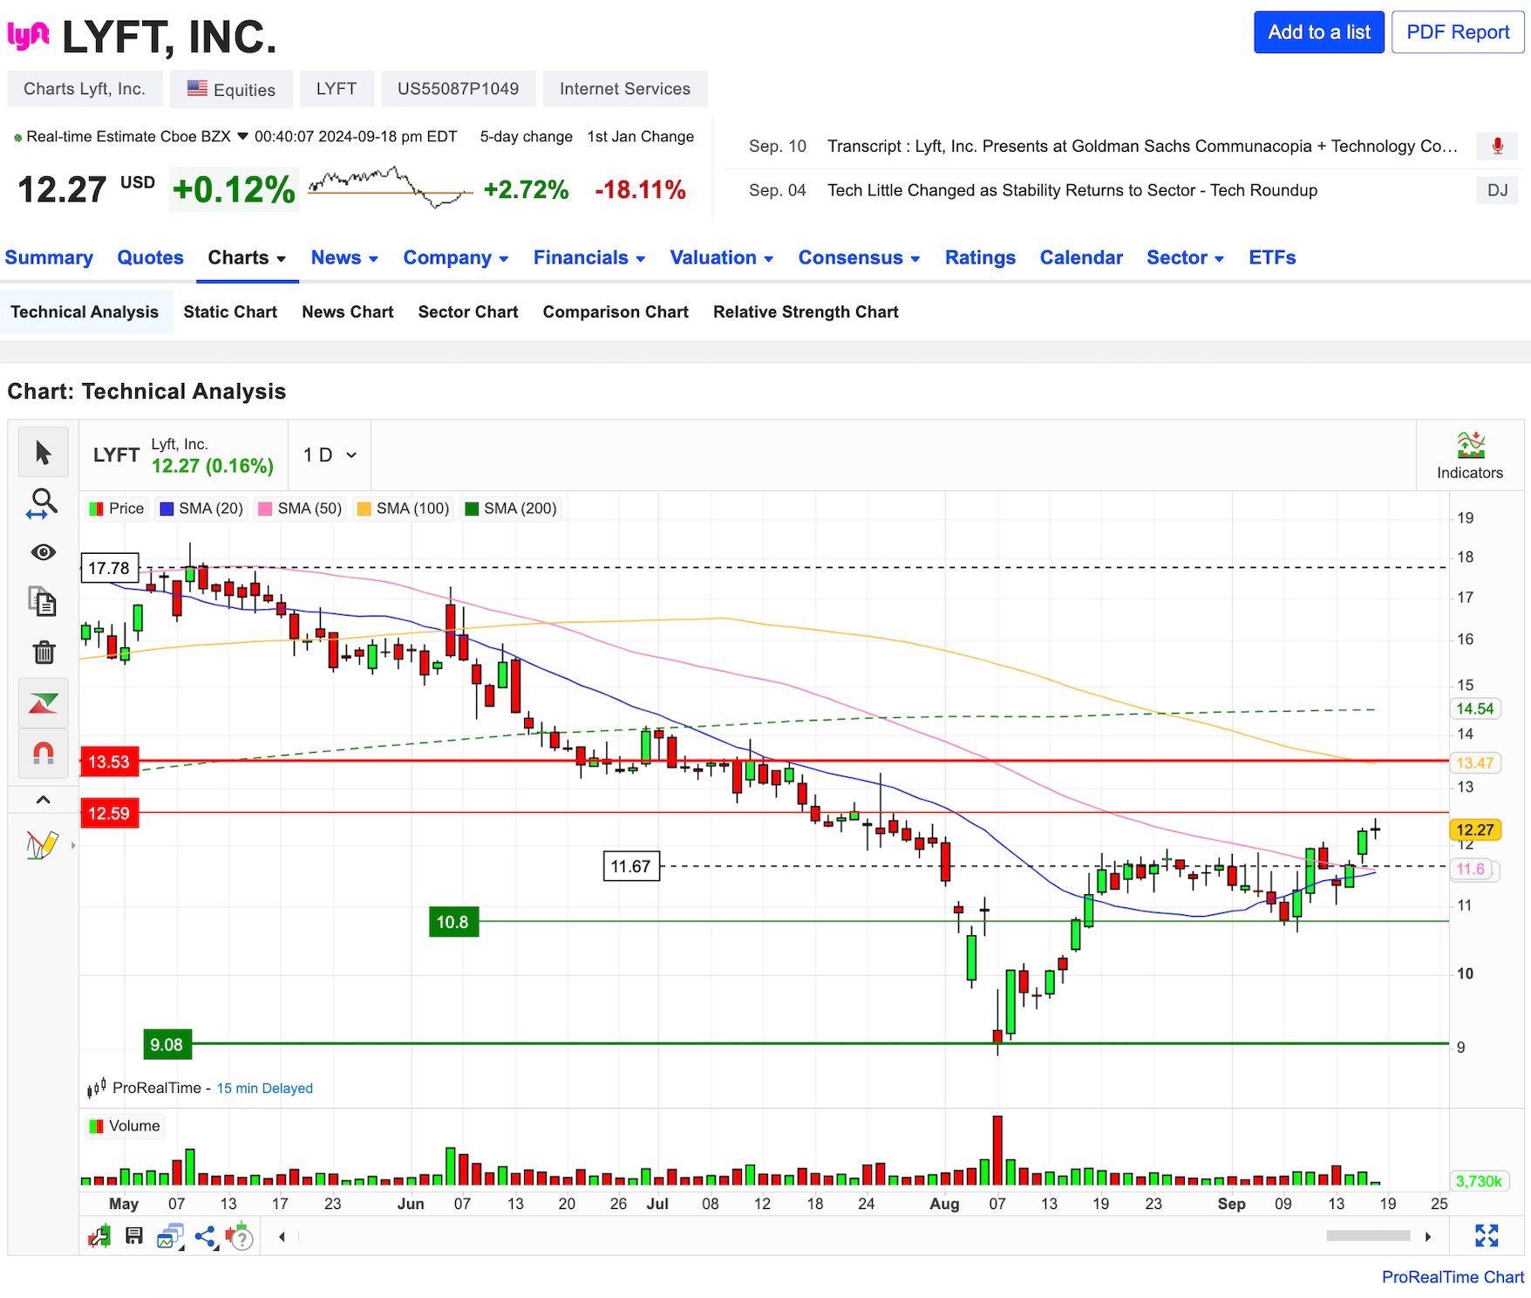Click the red-green trend arrows tool
The image size is (1531, 1298).
click(43, 703)
